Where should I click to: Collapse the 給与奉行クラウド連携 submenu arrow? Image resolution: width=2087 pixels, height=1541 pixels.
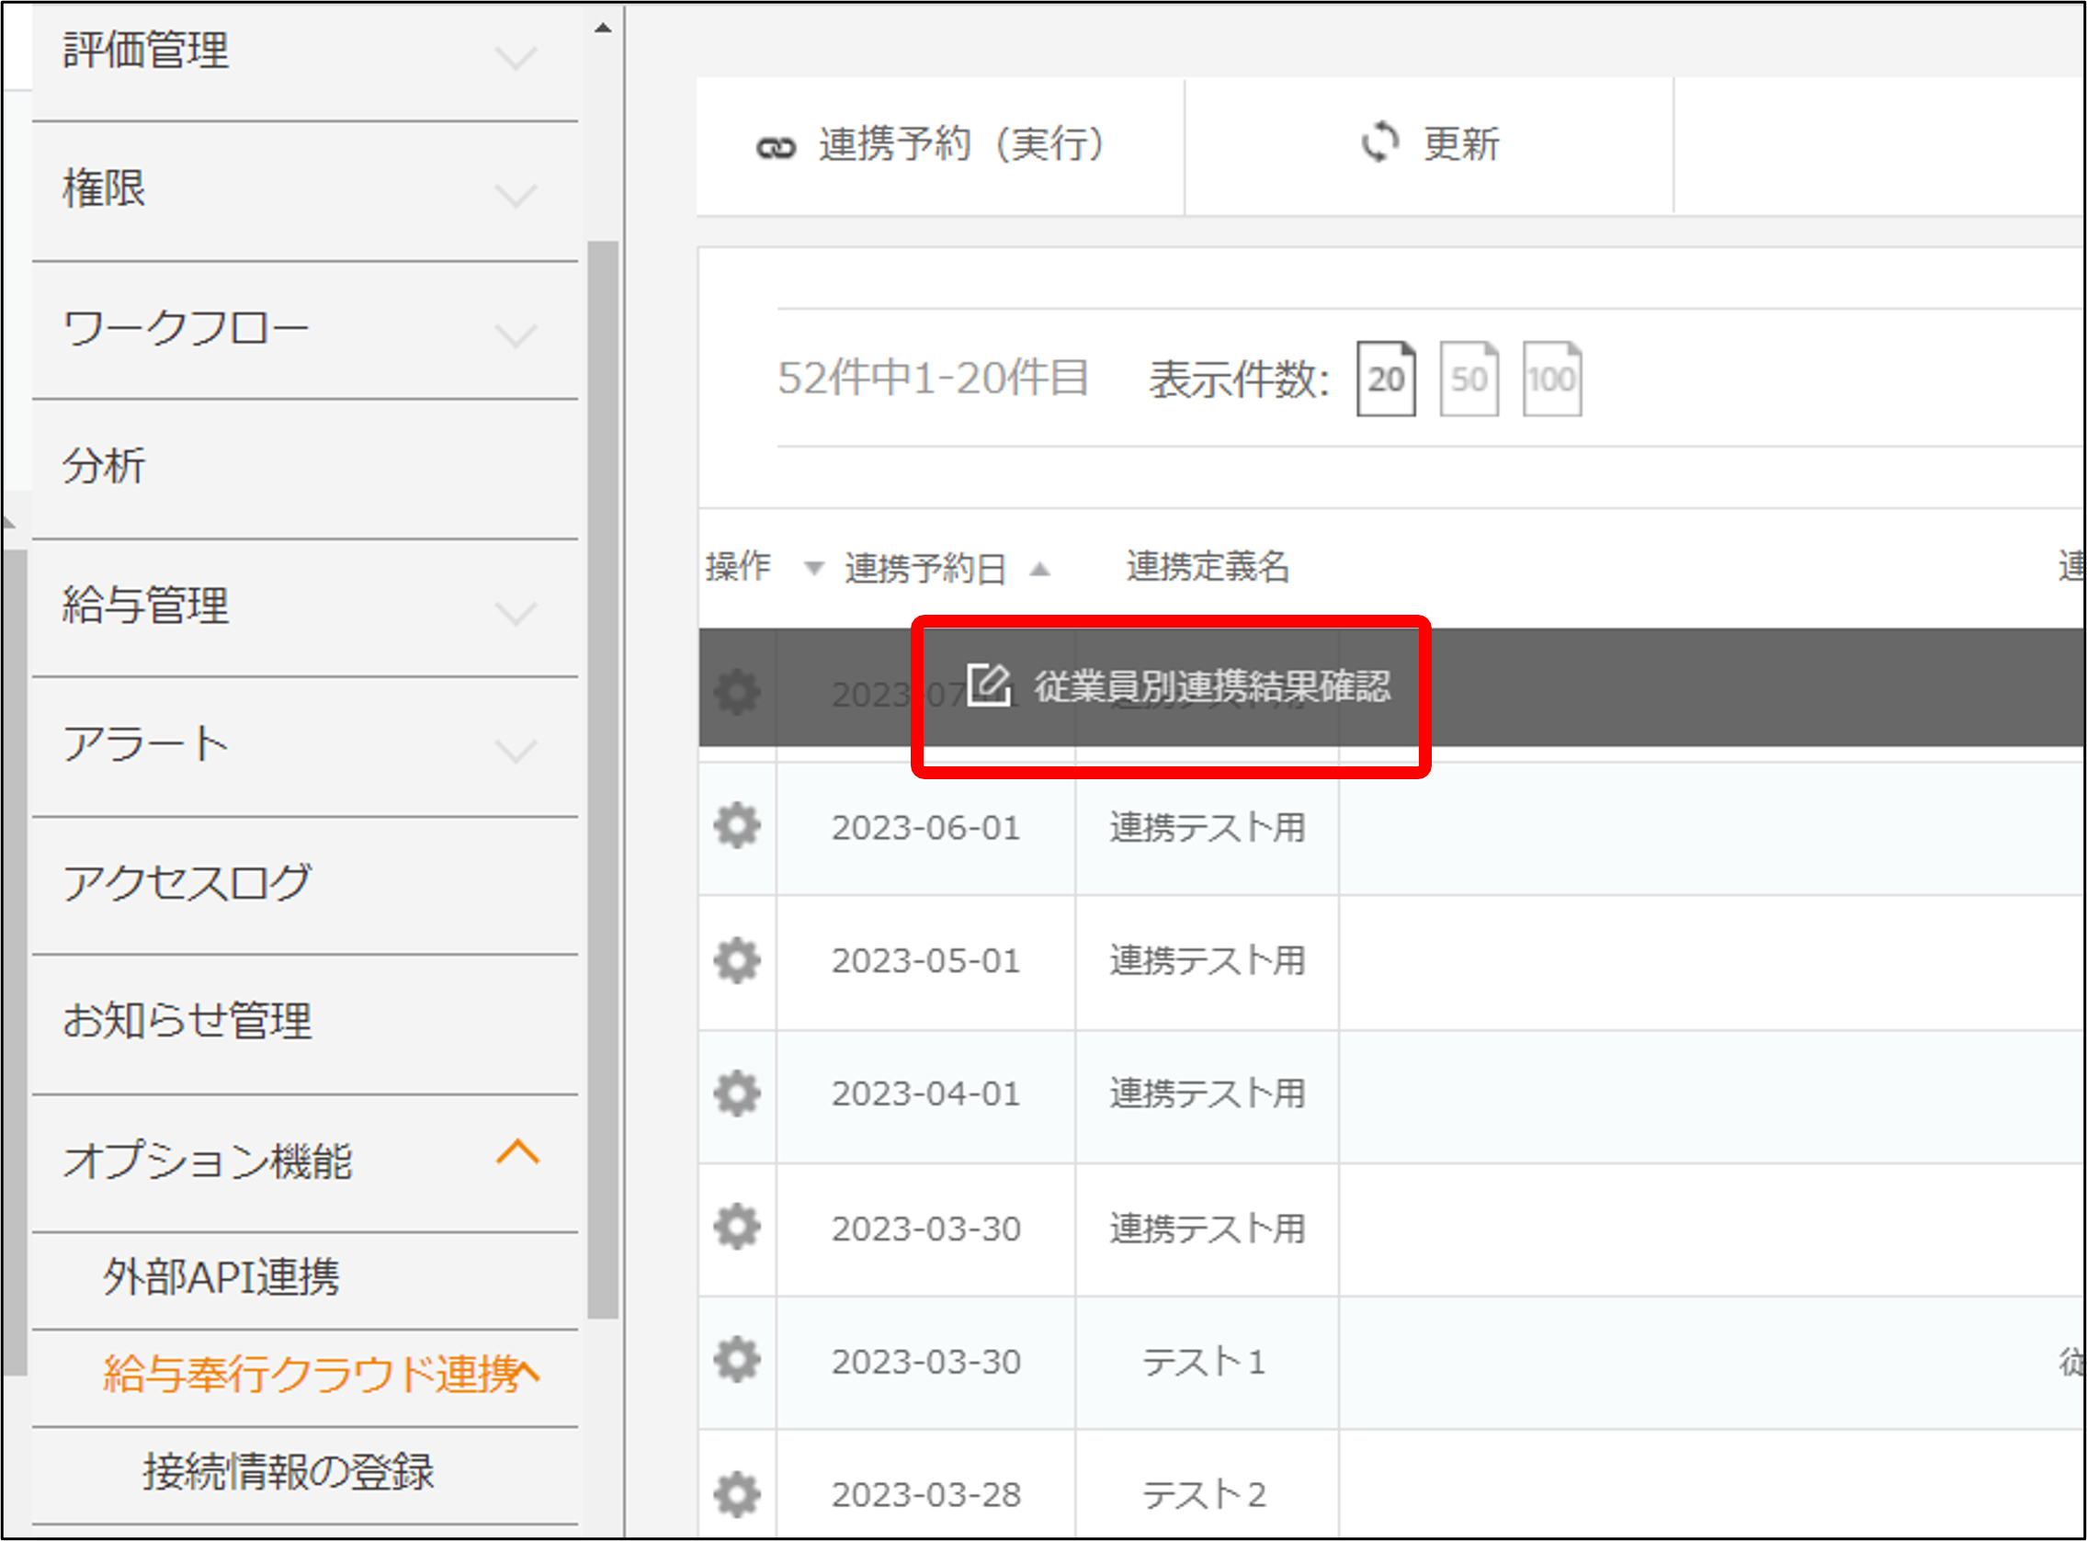[x=528, y=1370]
